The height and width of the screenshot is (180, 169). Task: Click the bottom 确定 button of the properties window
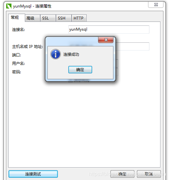click(122, 174)
